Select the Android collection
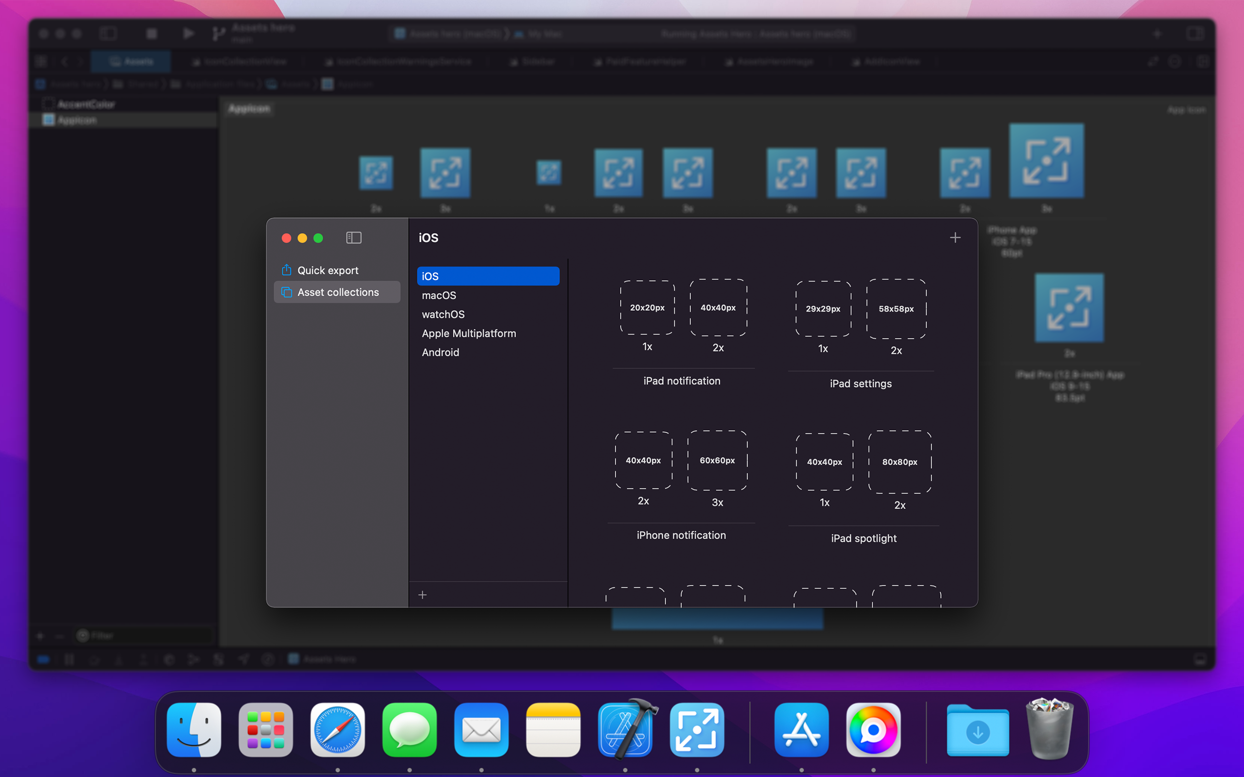 click(x=440, y=352)
